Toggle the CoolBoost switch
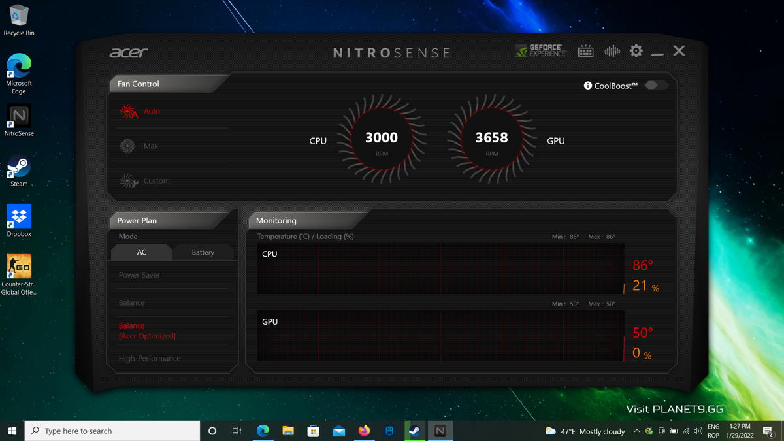 point(655,86)
